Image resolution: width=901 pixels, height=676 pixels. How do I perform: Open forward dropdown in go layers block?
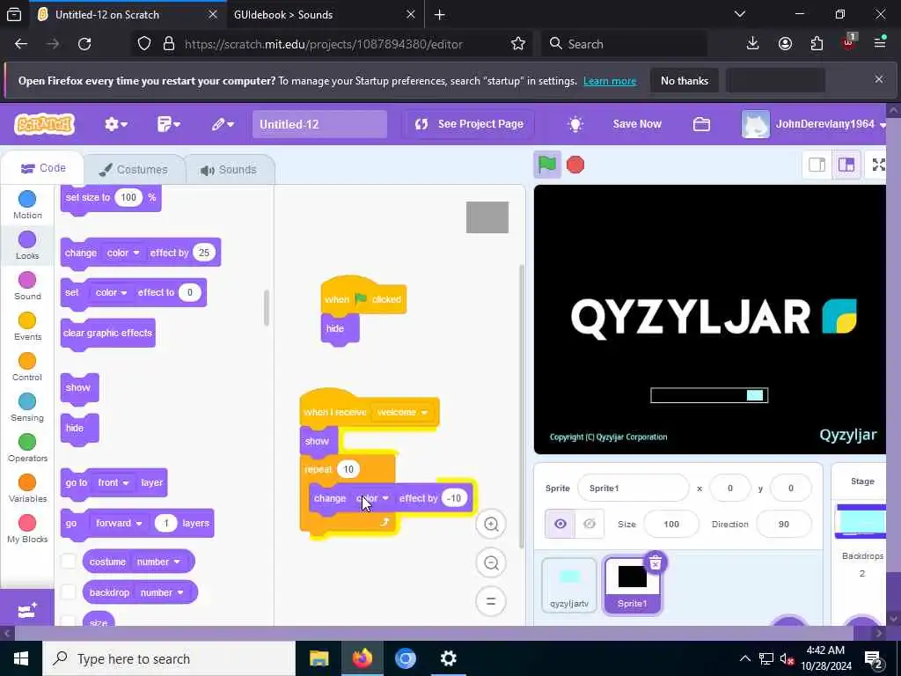click(x=119, y=523)
